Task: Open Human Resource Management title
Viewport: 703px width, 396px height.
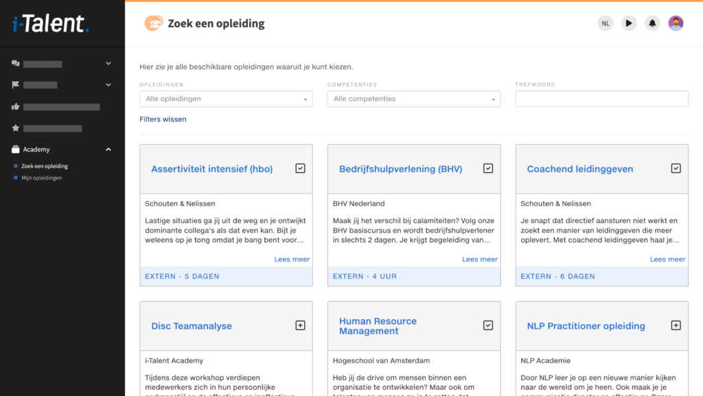Action: point(378,326)
